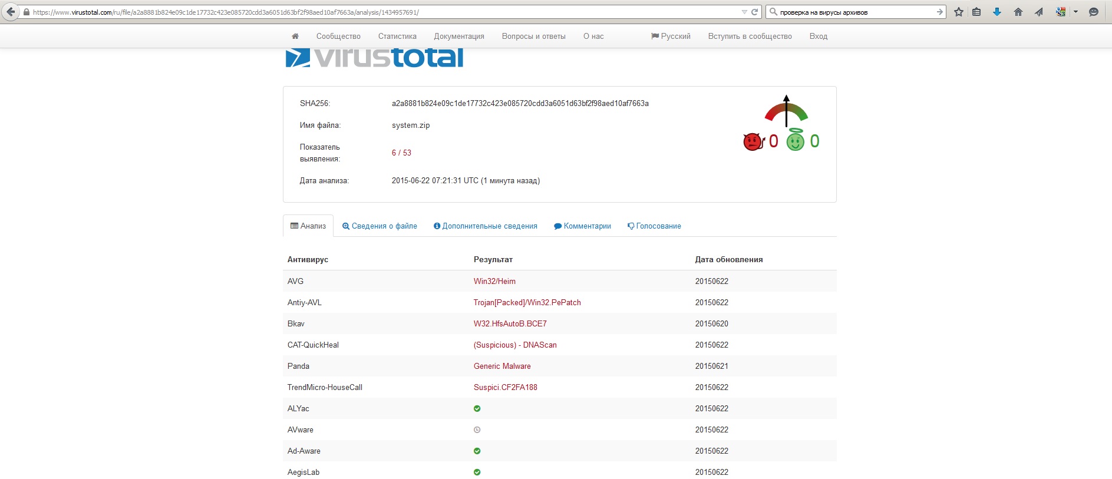Click the reputation gauge meter
Screen dimensions: 1112x479
(x=786, y=111)
